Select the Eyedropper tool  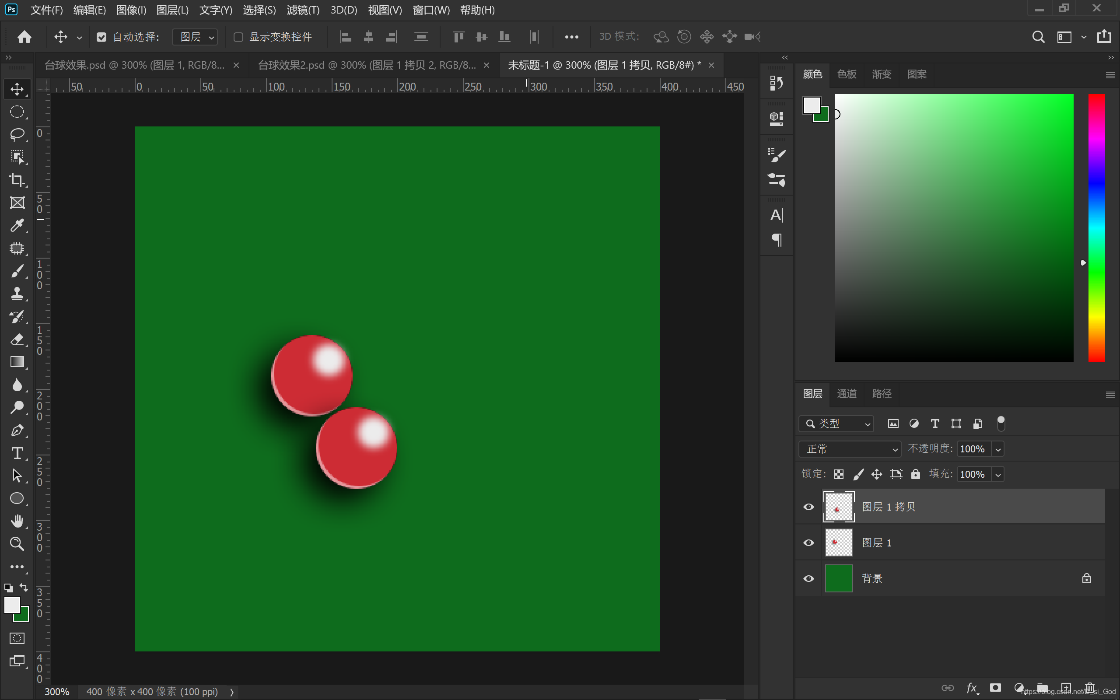pos(17,225)
